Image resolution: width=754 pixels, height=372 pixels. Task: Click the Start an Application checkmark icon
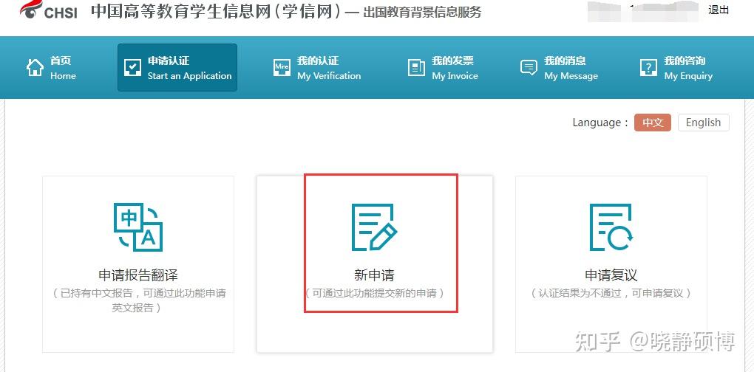(x=132, y=68)
